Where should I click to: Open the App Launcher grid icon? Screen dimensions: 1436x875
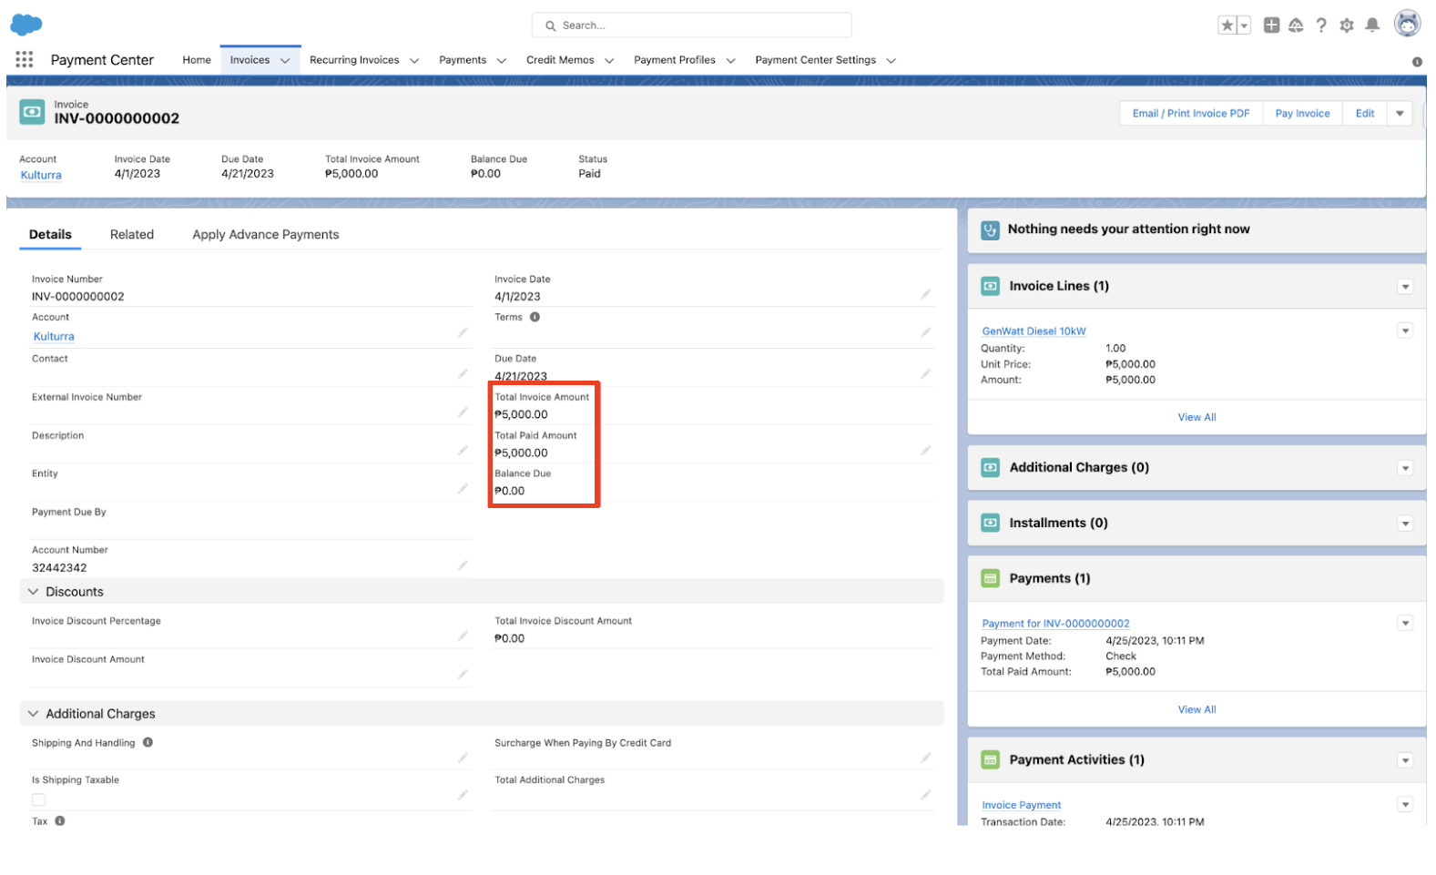25,59
